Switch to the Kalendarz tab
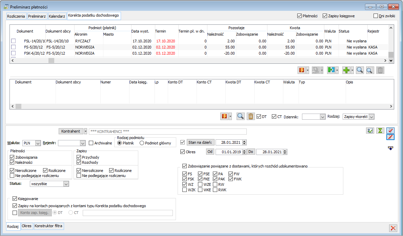 pyautogui.click(x=57, y=16)
